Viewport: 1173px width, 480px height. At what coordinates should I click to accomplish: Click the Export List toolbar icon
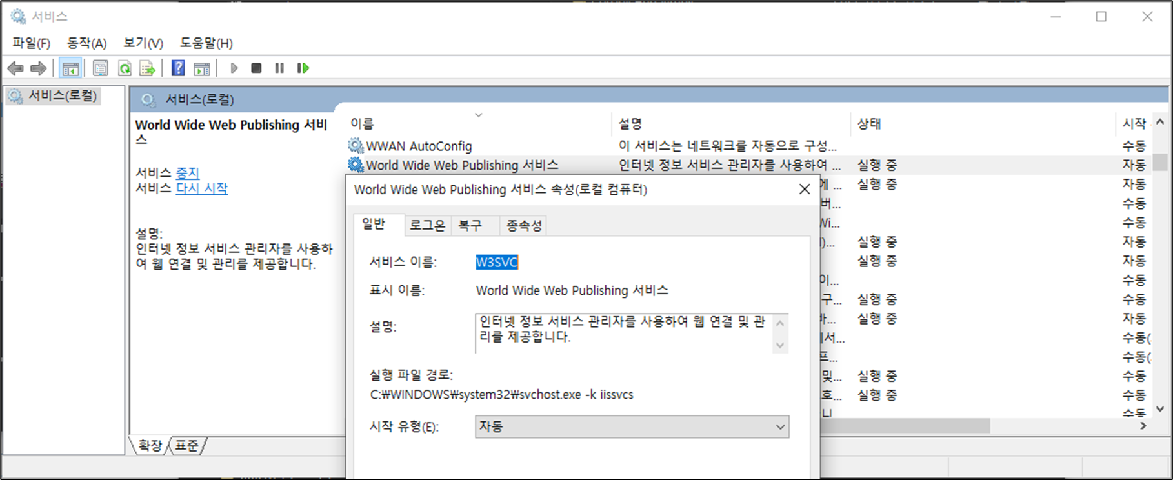coord(148,68)
